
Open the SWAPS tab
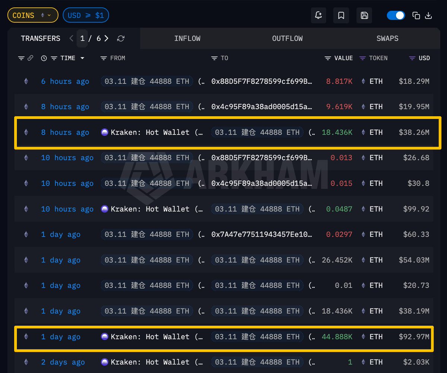click(x=387, y=38)
